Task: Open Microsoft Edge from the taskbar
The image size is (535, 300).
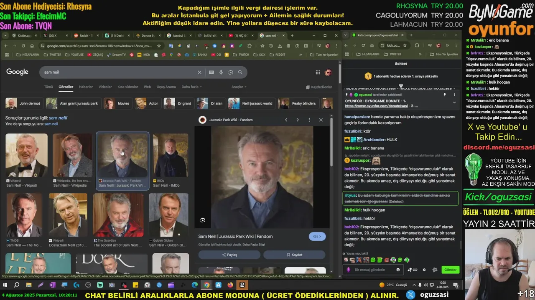Action: [x=195, y=285]
